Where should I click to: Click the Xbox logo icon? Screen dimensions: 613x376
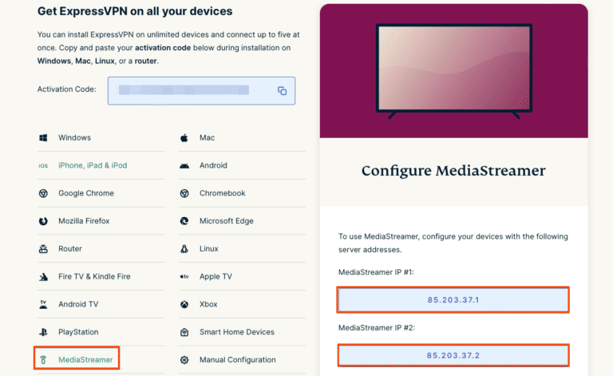[x=184, y=304]
